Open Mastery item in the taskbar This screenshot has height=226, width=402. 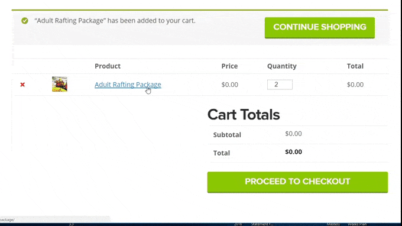click(333, 224)
